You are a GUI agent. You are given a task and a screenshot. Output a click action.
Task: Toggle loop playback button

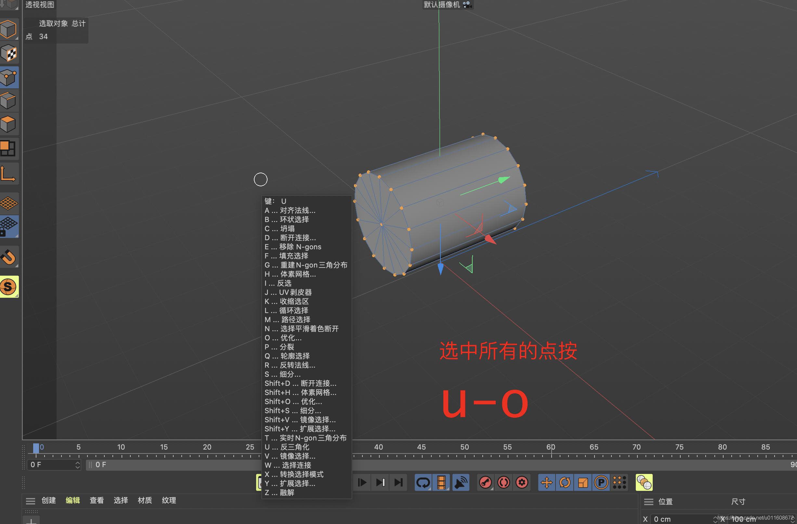pyautogui.click(x=423, y=482)
